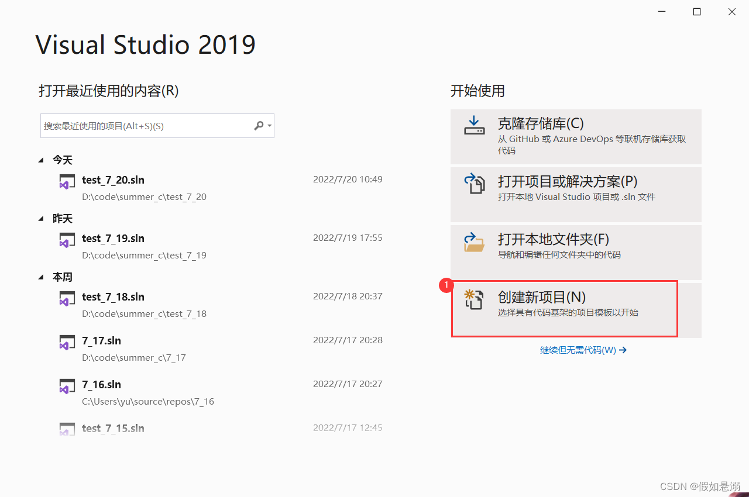Image resolution: width=749 pixels, height=497 pixels.
Task: Maximize the Visual Studio 2019 window
Action: click(697, 12)
